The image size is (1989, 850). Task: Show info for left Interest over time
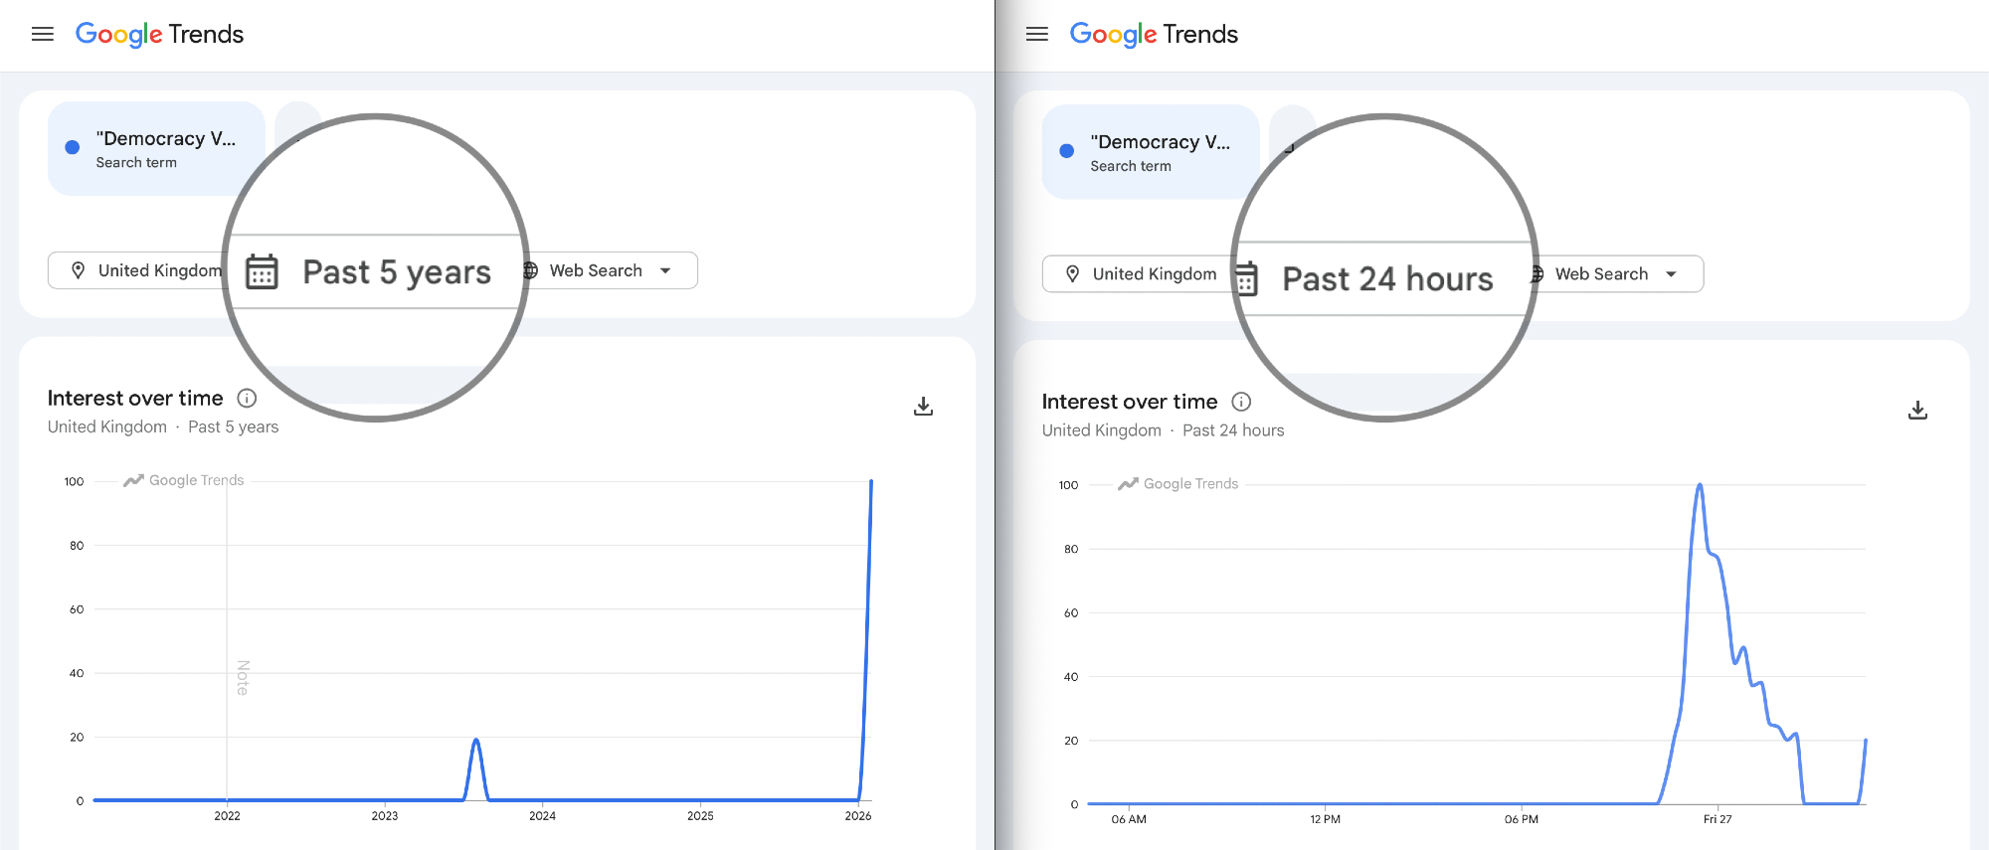click(x=247, y=398)
